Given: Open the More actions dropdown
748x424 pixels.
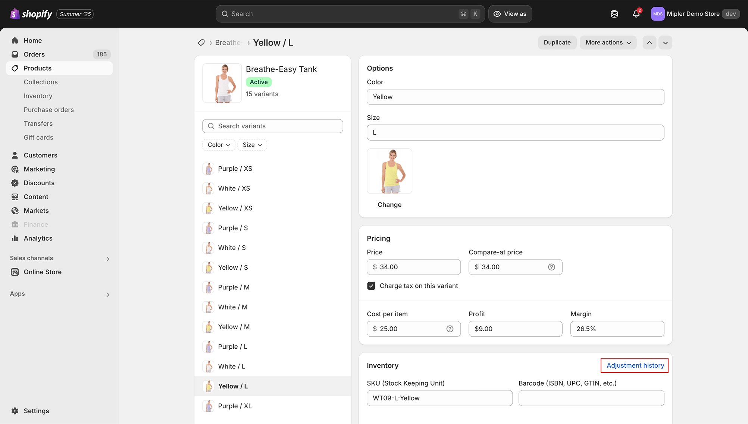Looking at the screenshot, I should point(608,43).
